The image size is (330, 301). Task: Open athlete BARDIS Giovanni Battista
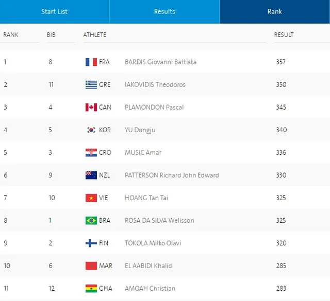point(160,62)
